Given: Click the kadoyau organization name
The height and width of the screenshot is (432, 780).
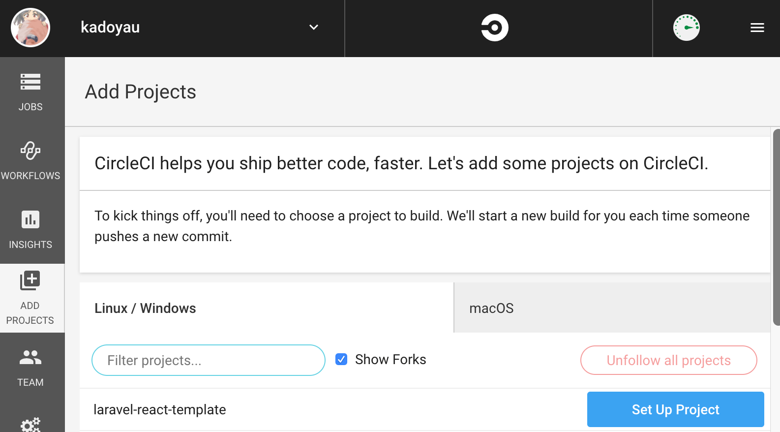Looking at the screenshot, I should tap(110, 28).
